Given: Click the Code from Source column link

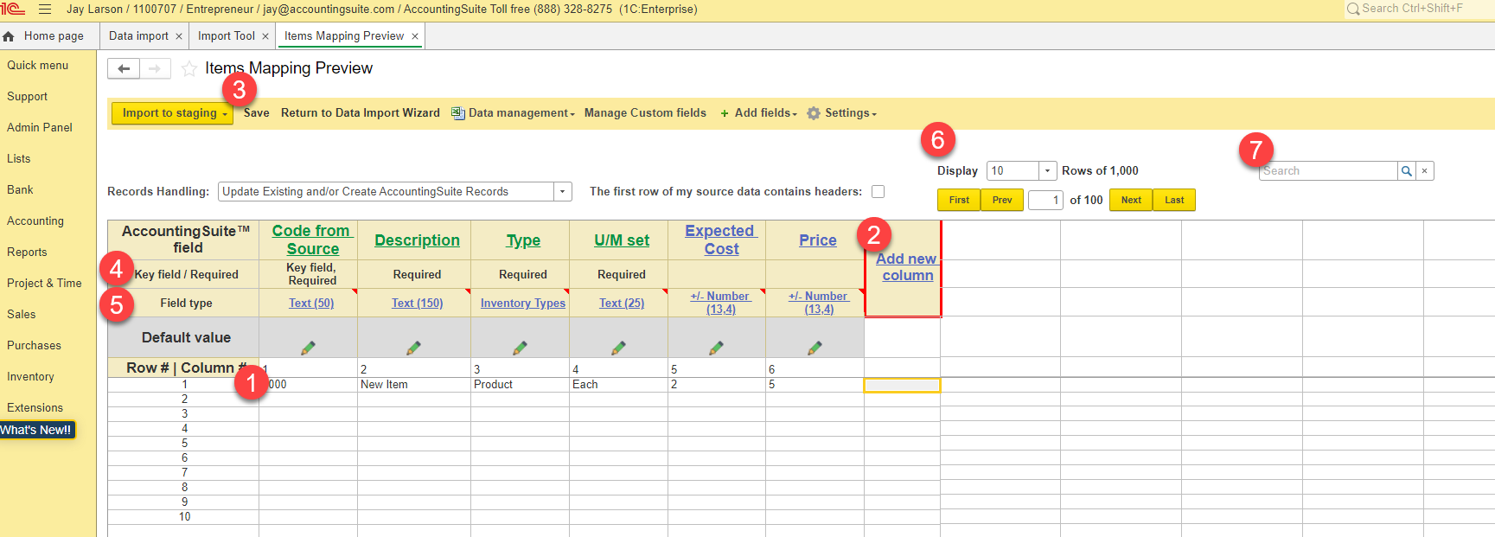Looking at the screenshot, I should coord(311,240).
